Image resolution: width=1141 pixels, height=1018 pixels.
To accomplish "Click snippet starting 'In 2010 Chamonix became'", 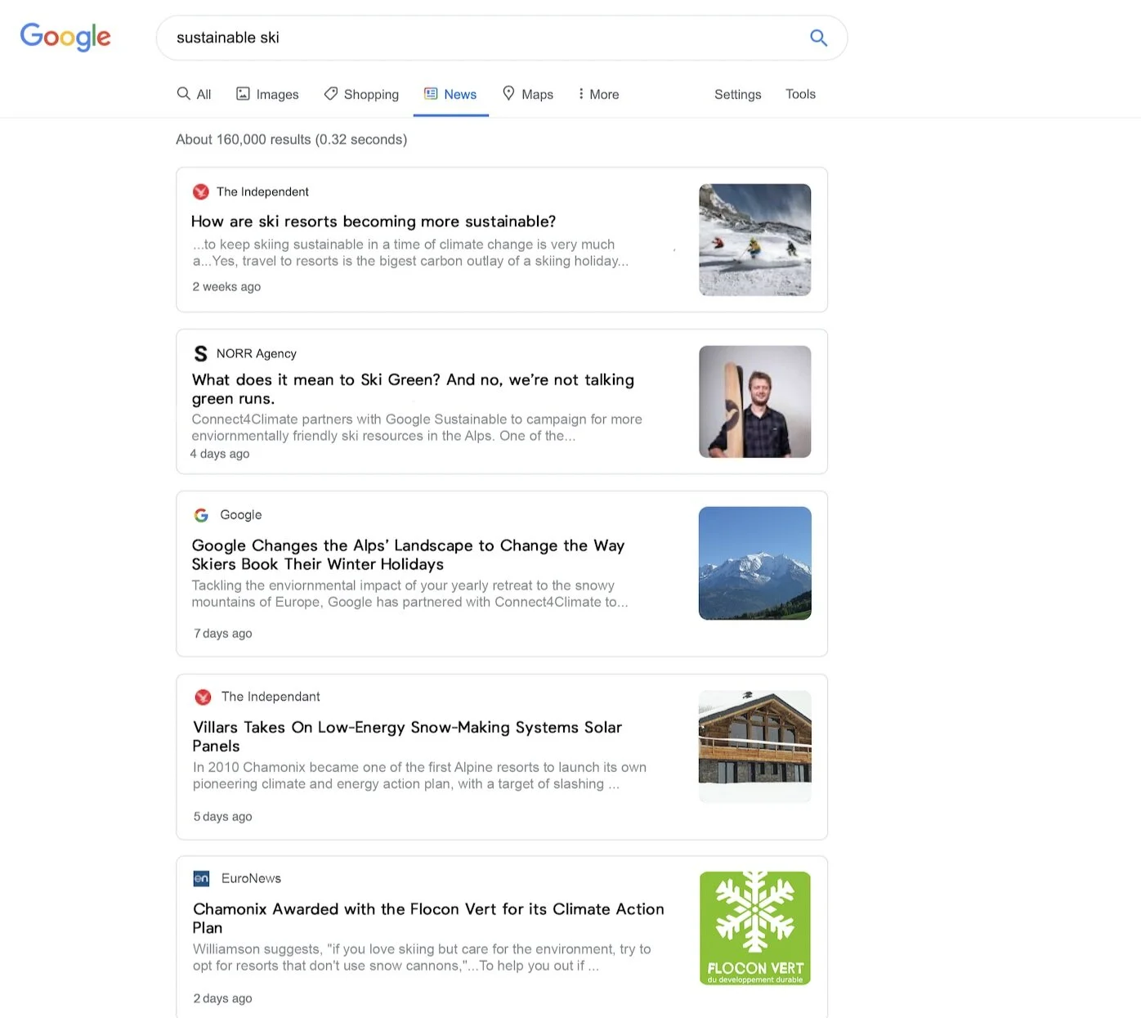I will tap(419, 775).
